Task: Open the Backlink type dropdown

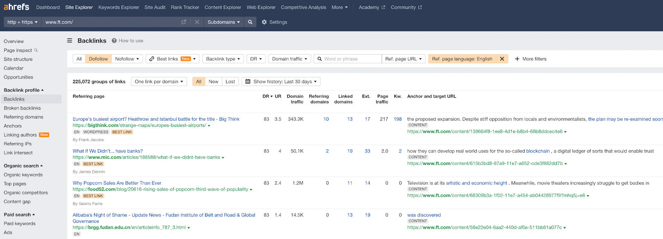Action: pos(223,59)
